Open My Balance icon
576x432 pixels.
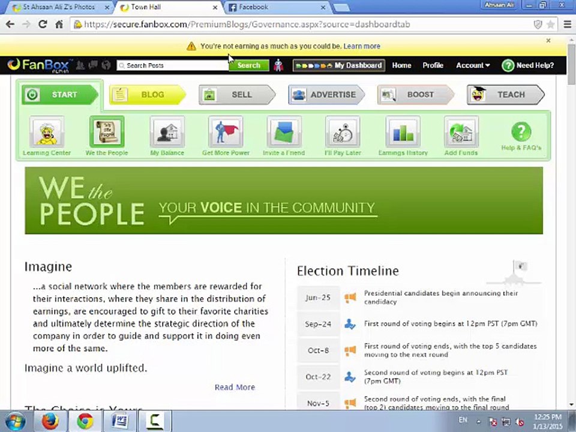coord(167,131)
